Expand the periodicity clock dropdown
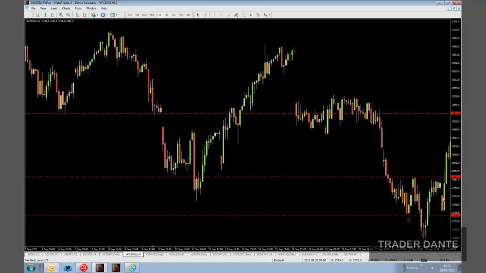Screen dimensions: 486x273 [107, 15]
